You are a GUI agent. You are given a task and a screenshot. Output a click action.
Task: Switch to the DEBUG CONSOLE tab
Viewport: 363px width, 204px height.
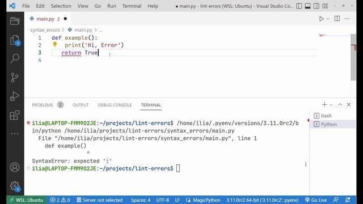(x=115, y=105)
